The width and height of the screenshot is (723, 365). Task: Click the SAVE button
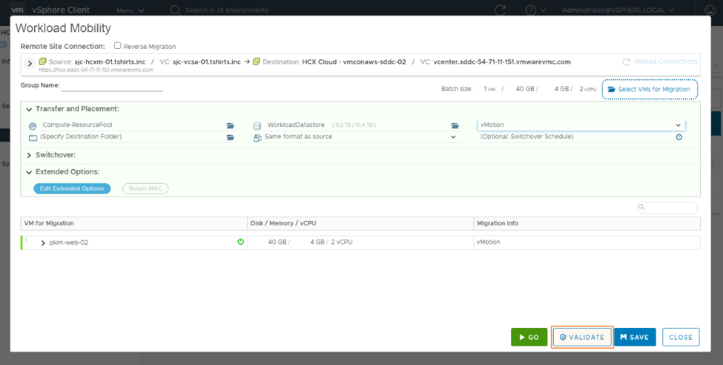pyautogui.click(x=635, y=338)
